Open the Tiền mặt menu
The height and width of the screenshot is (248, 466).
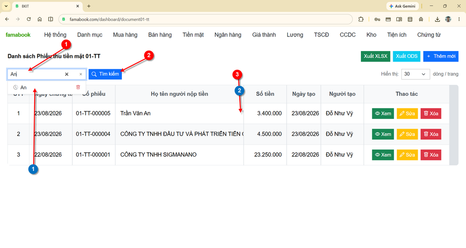click(x=193, y=35)
